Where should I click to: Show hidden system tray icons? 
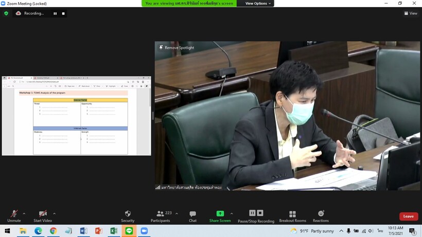pos(341,231)
